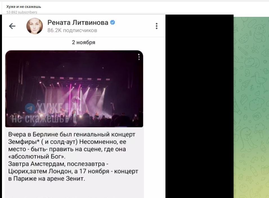Open the concert stage video thumbnail
The height and width of the screenshot is (198, 269).
[74, 89]
